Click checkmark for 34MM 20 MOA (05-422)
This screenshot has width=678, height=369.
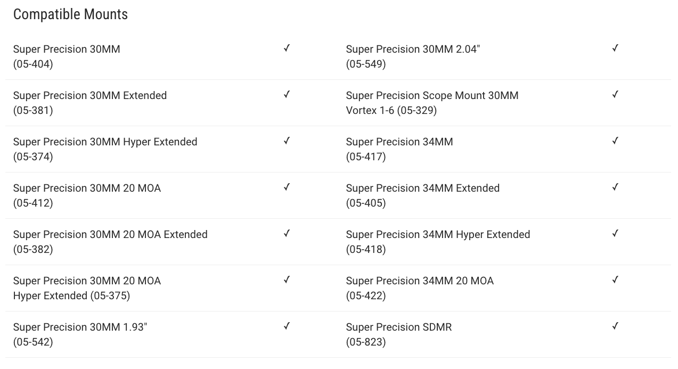[615, 280]
